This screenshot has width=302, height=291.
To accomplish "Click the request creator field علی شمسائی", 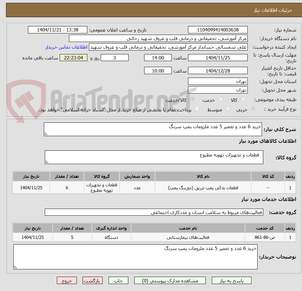I will [168, 47].
